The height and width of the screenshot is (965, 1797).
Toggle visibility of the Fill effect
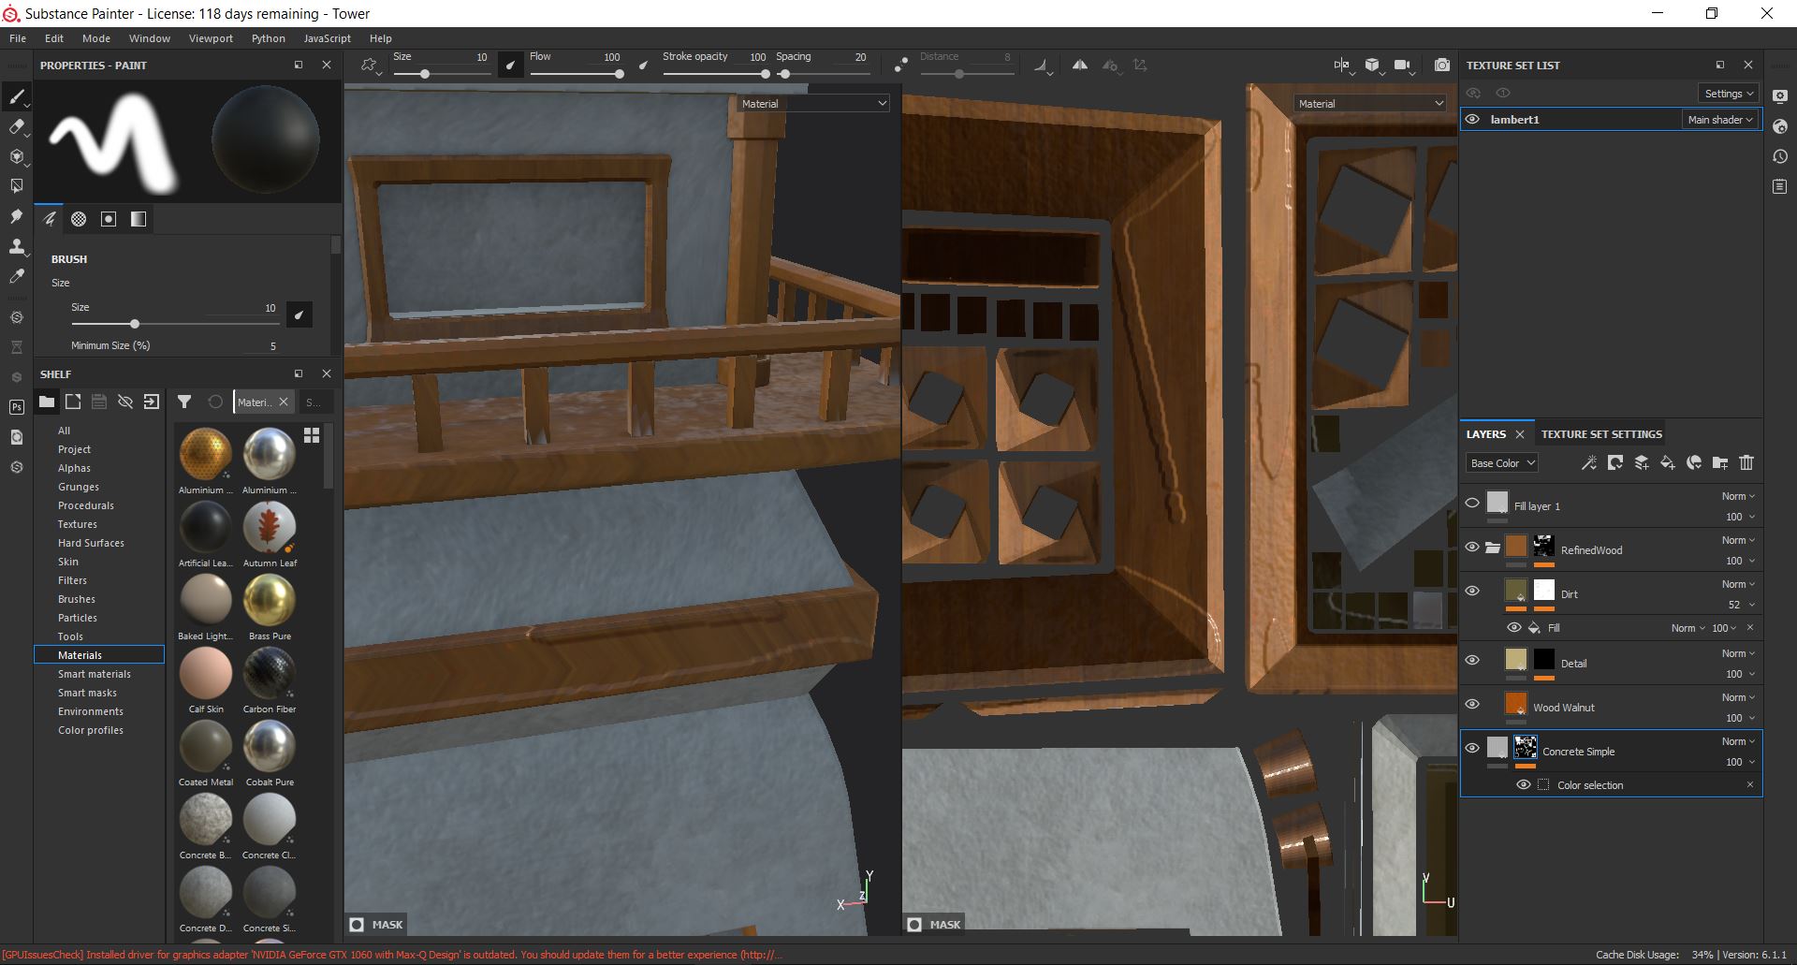point(1513,628)
